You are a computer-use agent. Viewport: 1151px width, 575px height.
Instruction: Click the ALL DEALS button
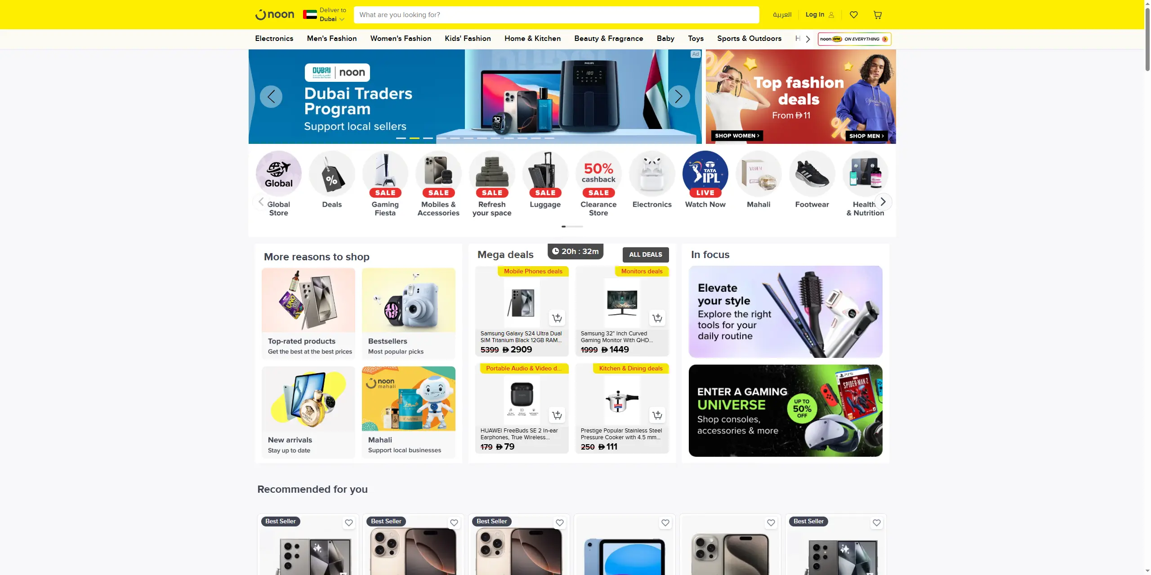tap(646, 255)
